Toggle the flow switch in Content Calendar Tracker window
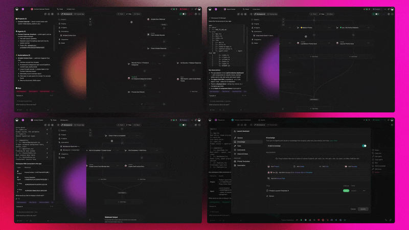This screenshot has width=409, height=230. [183, 14]
